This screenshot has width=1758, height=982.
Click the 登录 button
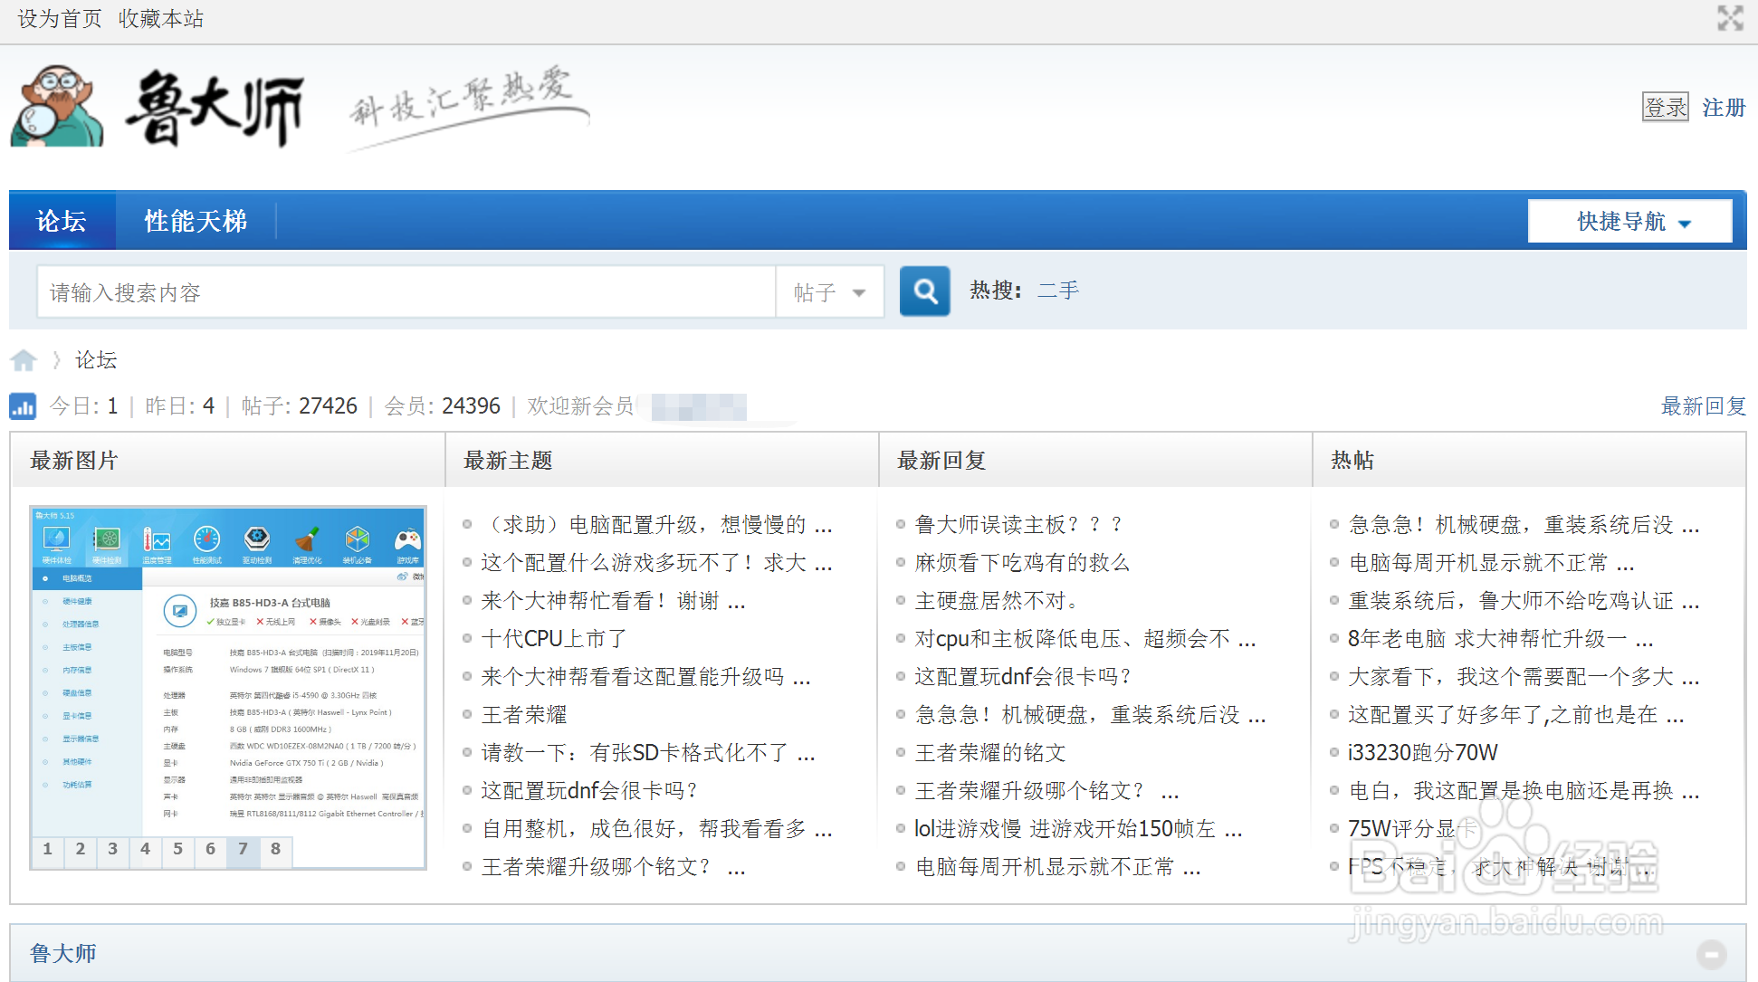click(x=1666, y=108)
